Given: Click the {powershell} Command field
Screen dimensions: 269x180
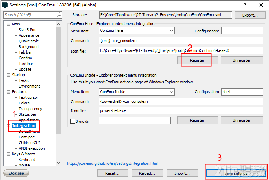Looking at the screenshot, I should click(181, 101).
